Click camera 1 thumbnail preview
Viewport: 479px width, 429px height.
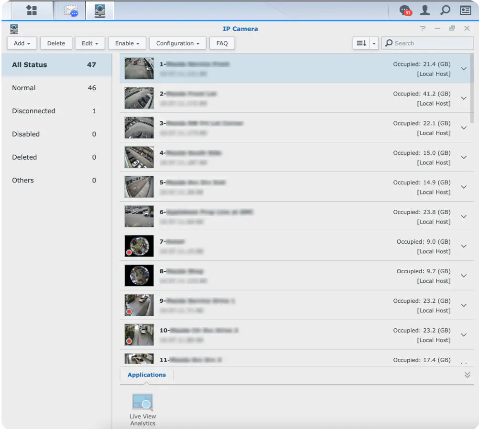[x=139, y=68]
